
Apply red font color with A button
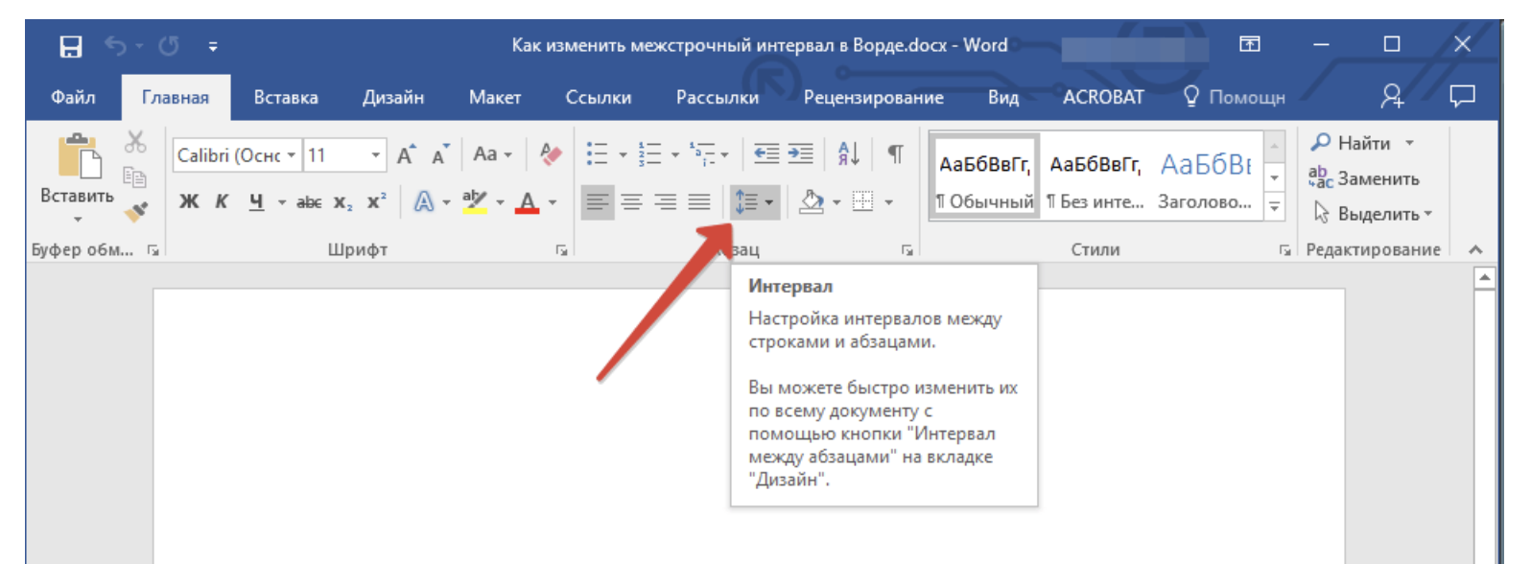click(x=527, y=202)
